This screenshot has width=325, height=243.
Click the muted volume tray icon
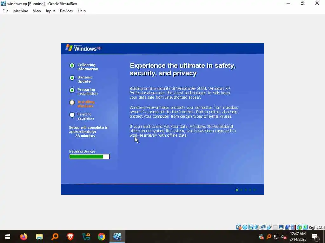click(284, 237)
